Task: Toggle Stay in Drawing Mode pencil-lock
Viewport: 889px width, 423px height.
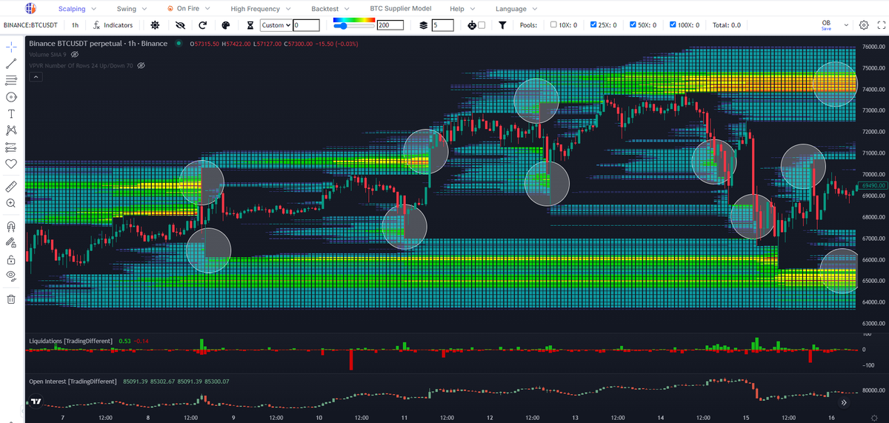Action: (x=11, y=242)
